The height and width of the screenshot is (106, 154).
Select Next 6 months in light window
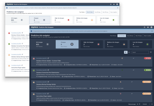[113, 12]
